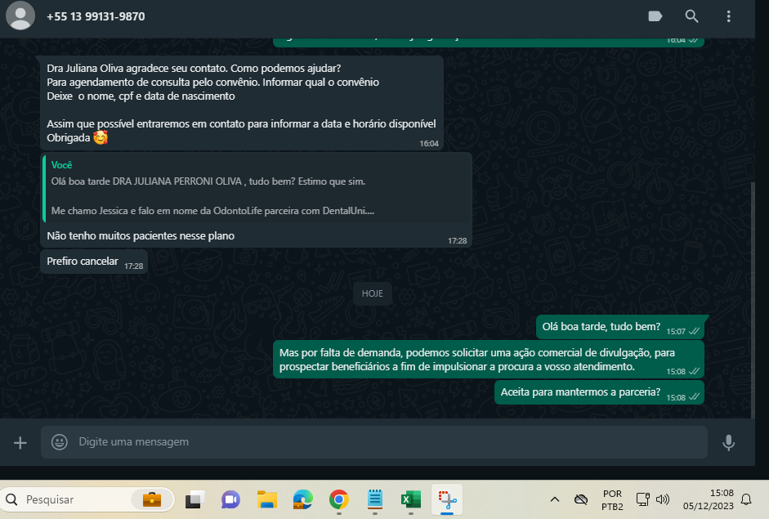Open the 'POR PTB2' language selector
Image resolution: width=769 pixels, height=519 pixels.
[612, 499]
